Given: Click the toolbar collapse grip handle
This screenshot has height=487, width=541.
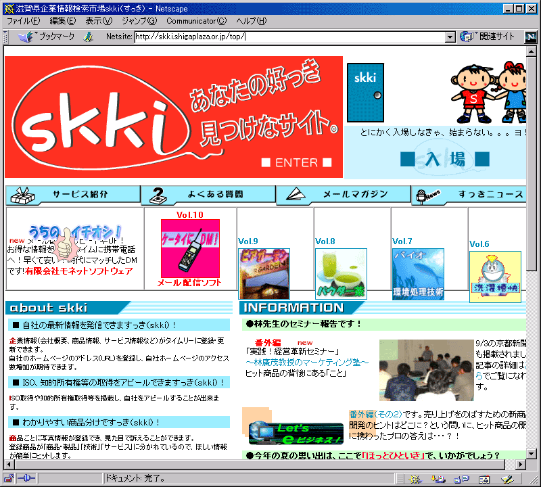Looking at the screenshot, I should (x=5, y=37).
